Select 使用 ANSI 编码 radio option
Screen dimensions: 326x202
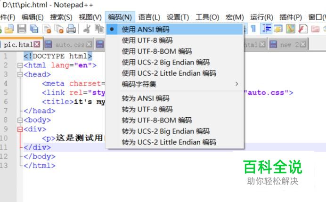tap(174, 29)
